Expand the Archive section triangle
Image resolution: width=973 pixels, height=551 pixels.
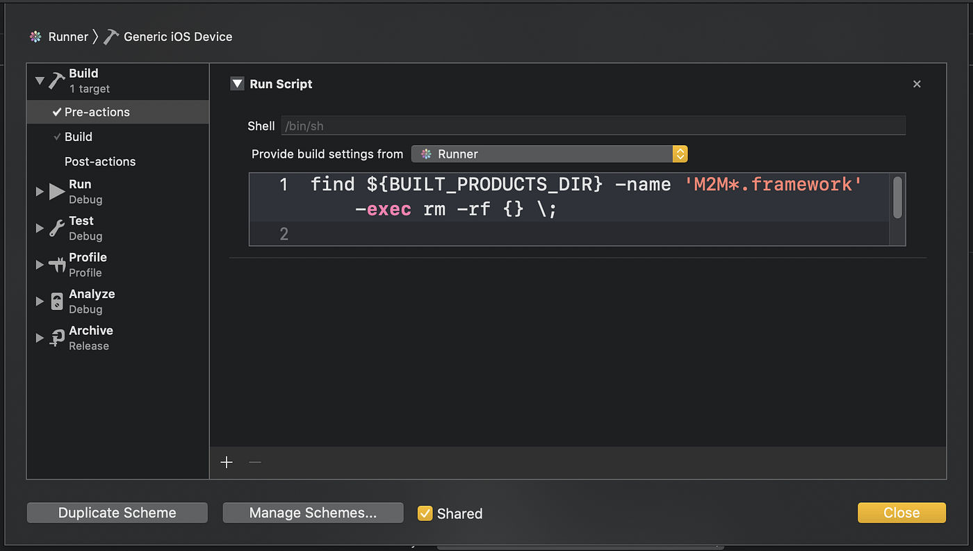click(x=40, y=338)
